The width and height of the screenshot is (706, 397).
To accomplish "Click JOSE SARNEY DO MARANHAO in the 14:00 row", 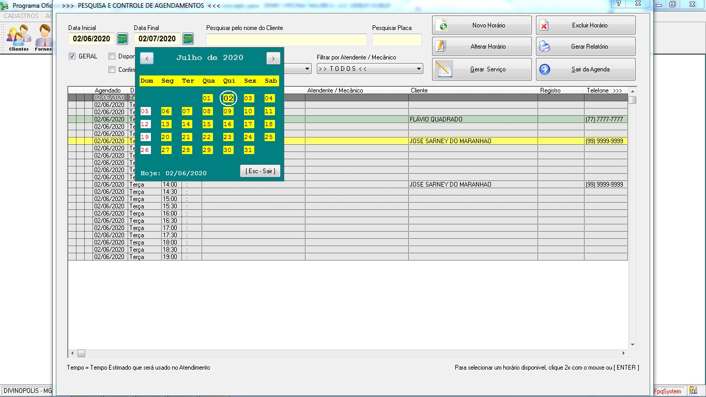I will coord(473,185).
